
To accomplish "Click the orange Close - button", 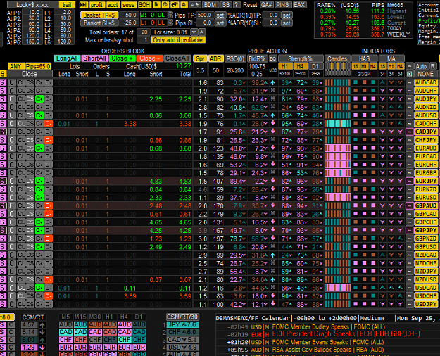I will tap(150, 58).
